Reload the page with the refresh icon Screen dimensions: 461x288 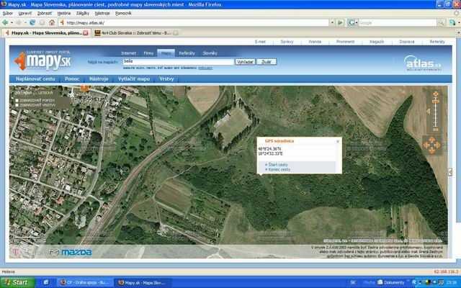[x=32, y=22]
